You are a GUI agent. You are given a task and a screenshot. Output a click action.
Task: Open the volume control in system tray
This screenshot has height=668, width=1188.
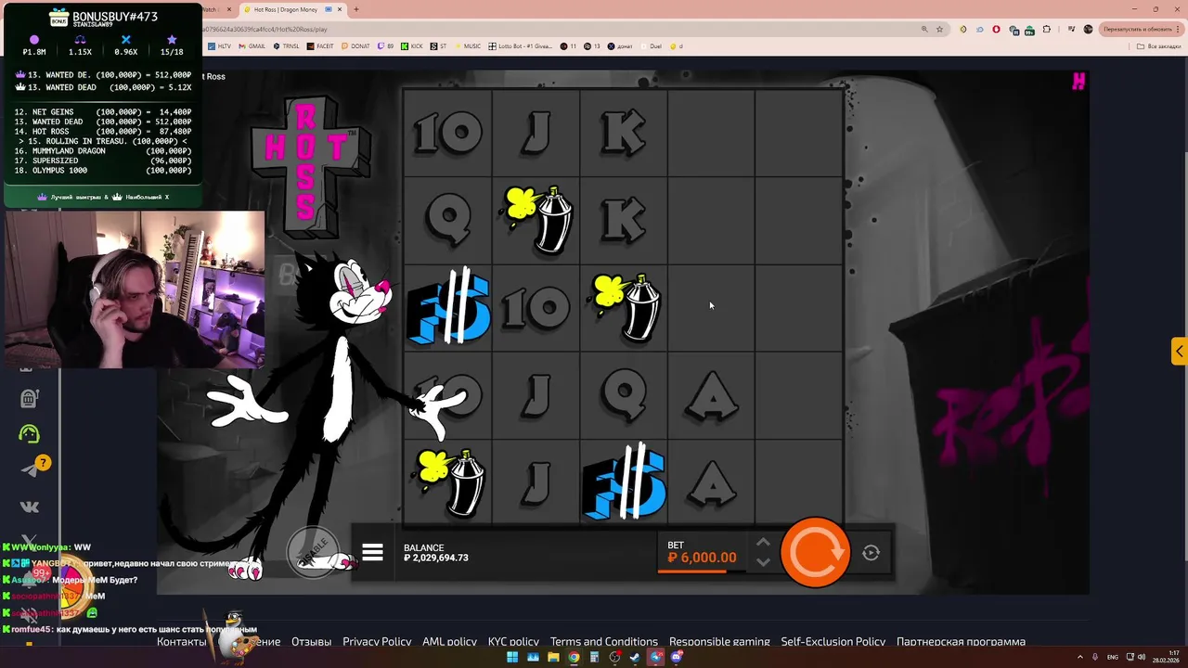(1142, 657)
